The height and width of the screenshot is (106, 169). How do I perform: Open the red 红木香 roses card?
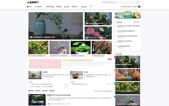point(102,47)
